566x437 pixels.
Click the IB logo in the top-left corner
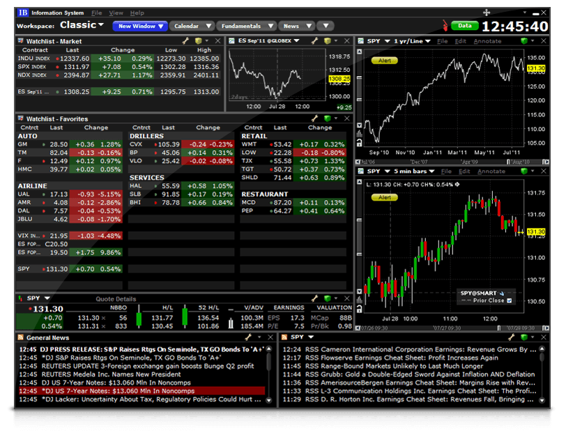coord(21,12)
